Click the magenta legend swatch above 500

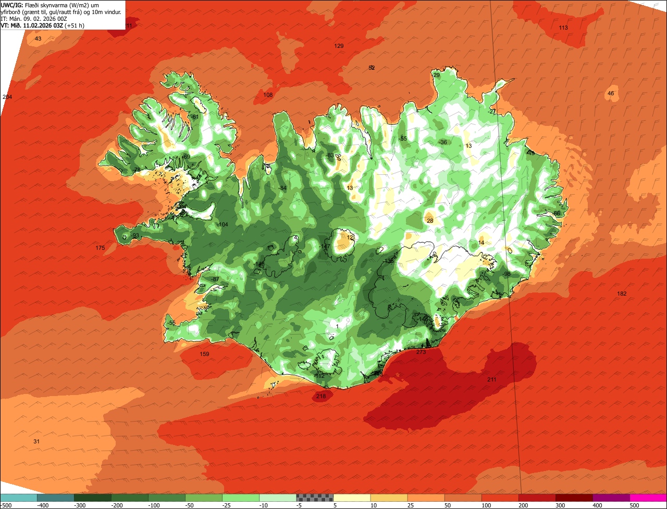(648, 498)
